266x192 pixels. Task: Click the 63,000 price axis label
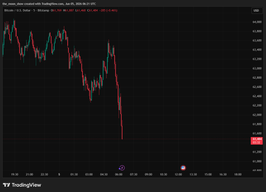[x=257, y=68]
